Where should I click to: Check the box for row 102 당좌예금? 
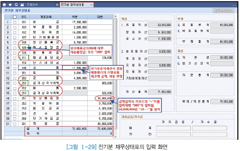tap(15, 32)
